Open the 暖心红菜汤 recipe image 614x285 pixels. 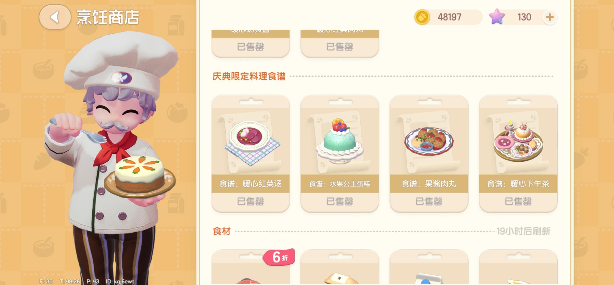click(250, 142)
